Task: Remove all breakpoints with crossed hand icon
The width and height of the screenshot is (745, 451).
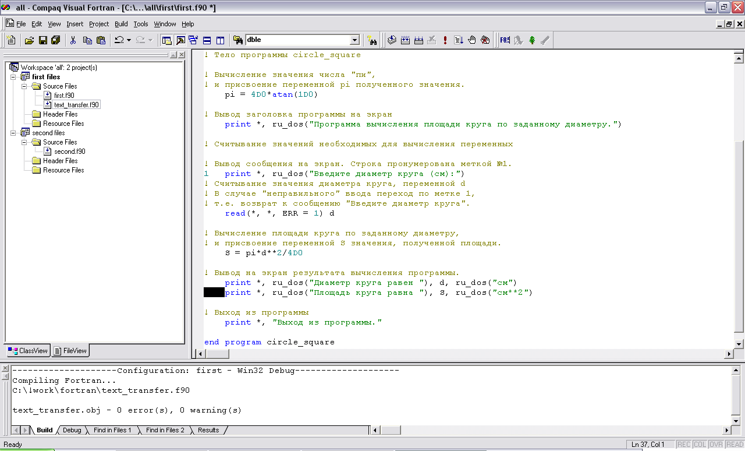Action: pos(485,40)
